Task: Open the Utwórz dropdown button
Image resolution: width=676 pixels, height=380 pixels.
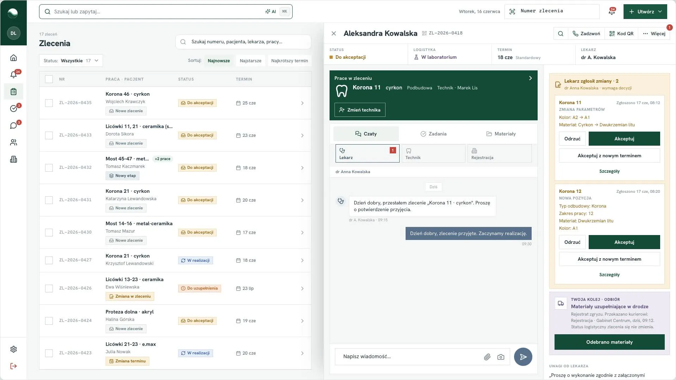Action: pyautogui.click(x=645, y=12)
